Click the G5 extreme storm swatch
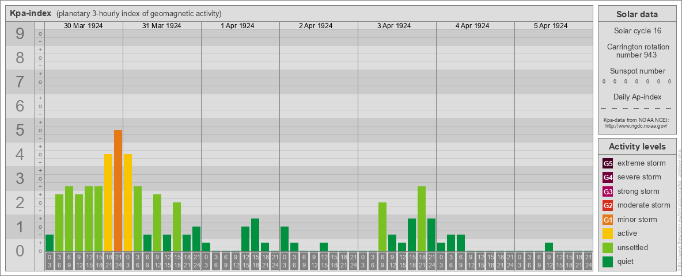Viewport: 682px width, 276px height. click(x=608, y=164)
